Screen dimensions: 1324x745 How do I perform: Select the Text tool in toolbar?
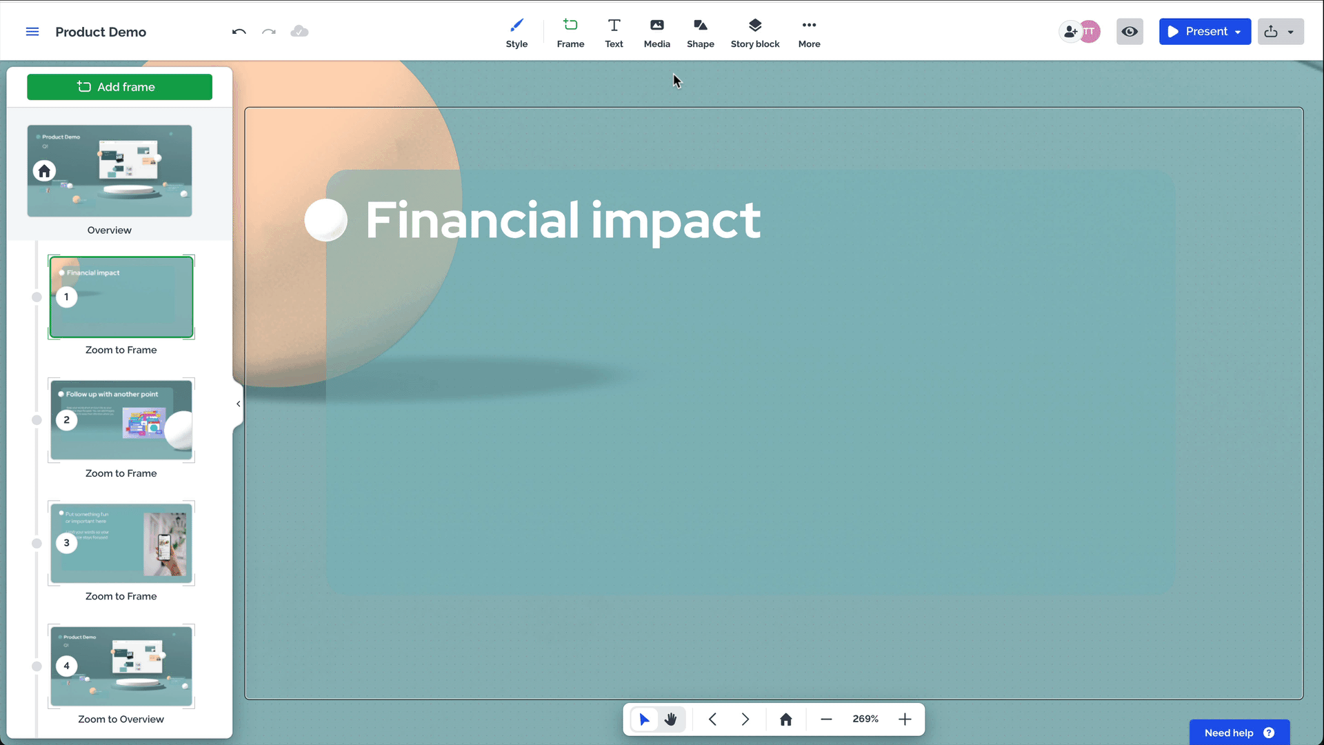pos(613,32)
